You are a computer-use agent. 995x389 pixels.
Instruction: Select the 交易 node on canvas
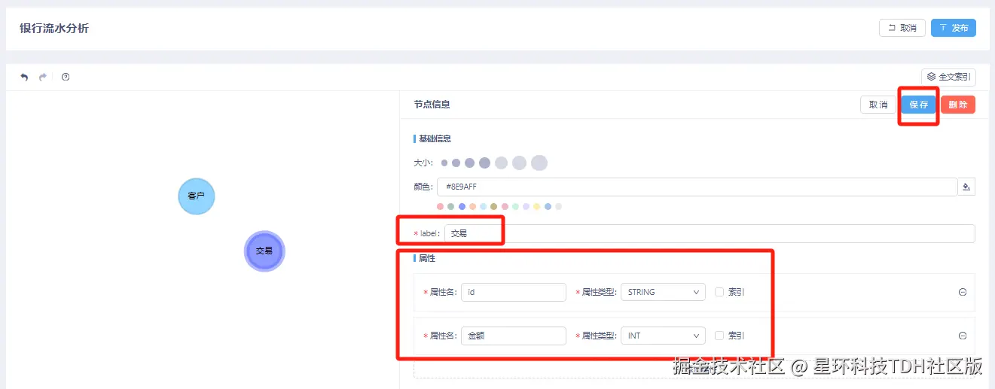point(264,251)
